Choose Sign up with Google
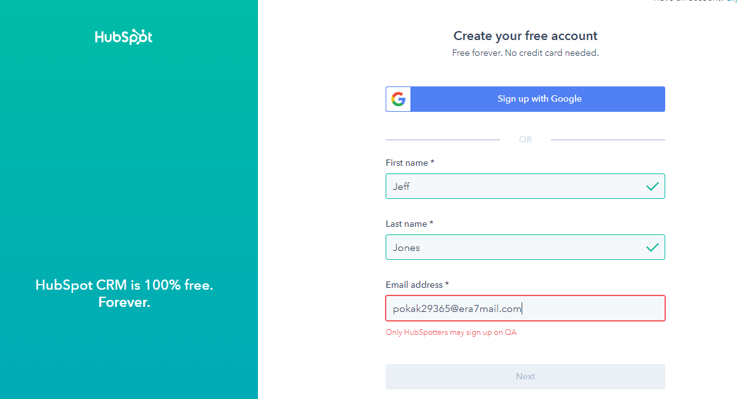 click(x=525, y=98)
